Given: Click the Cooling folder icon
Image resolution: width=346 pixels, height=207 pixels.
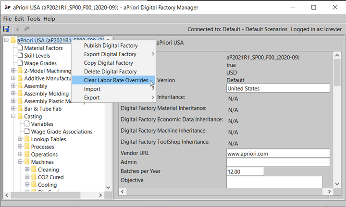Looking at the screenshot, I should click(x=34, y=184).
